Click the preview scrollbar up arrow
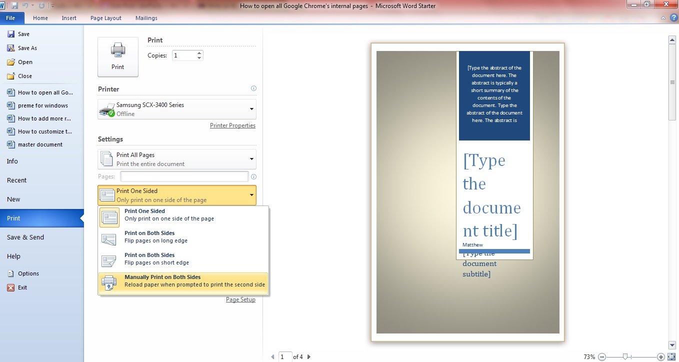Viewport: 679px width, 362px height. pos(672,39)
